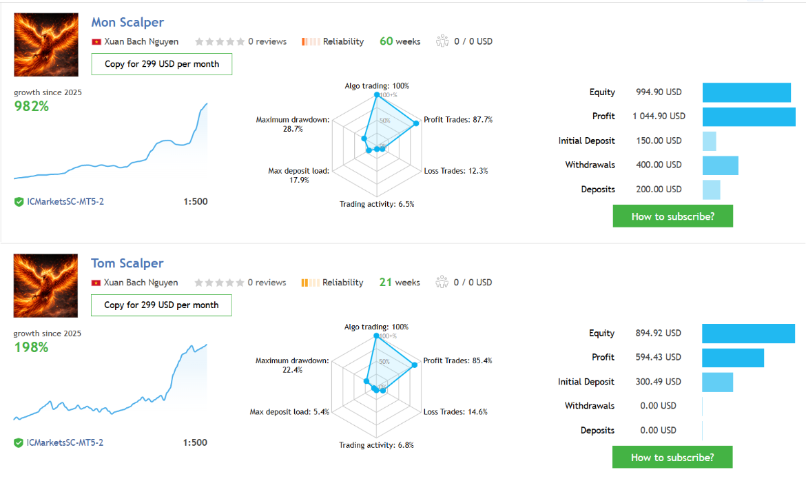Click the Mon Scalper Profit bar
This screenshot has width=806, height=481.
(x=749, y=116)
